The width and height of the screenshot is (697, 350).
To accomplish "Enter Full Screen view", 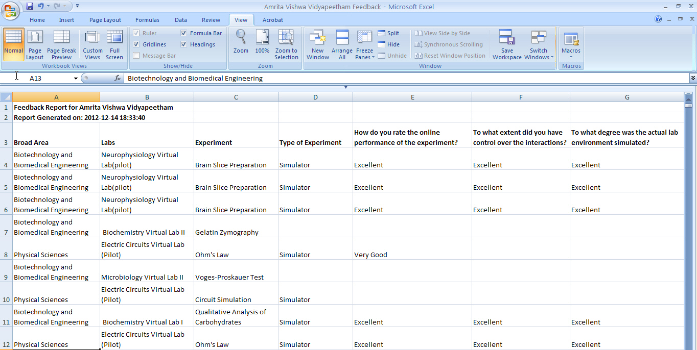I will click(x=114, y=45).
